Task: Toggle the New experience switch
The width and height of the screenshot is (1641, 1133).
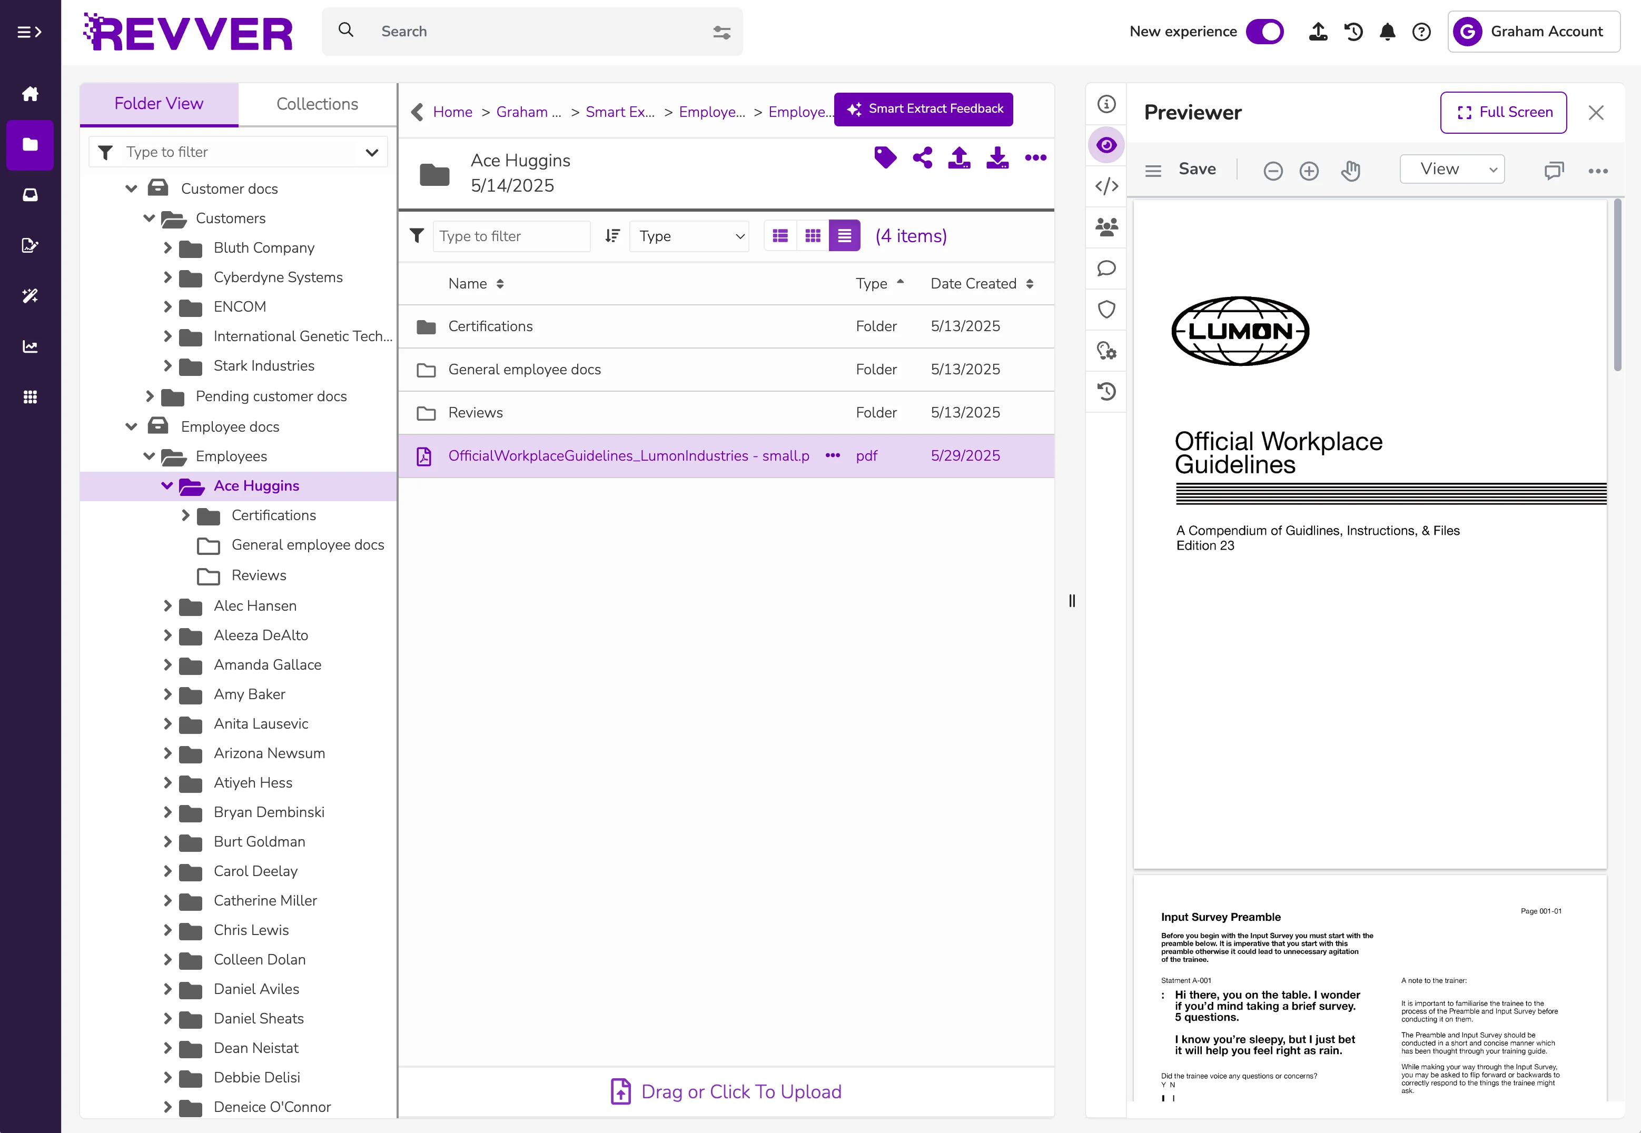Action: 1264,32
